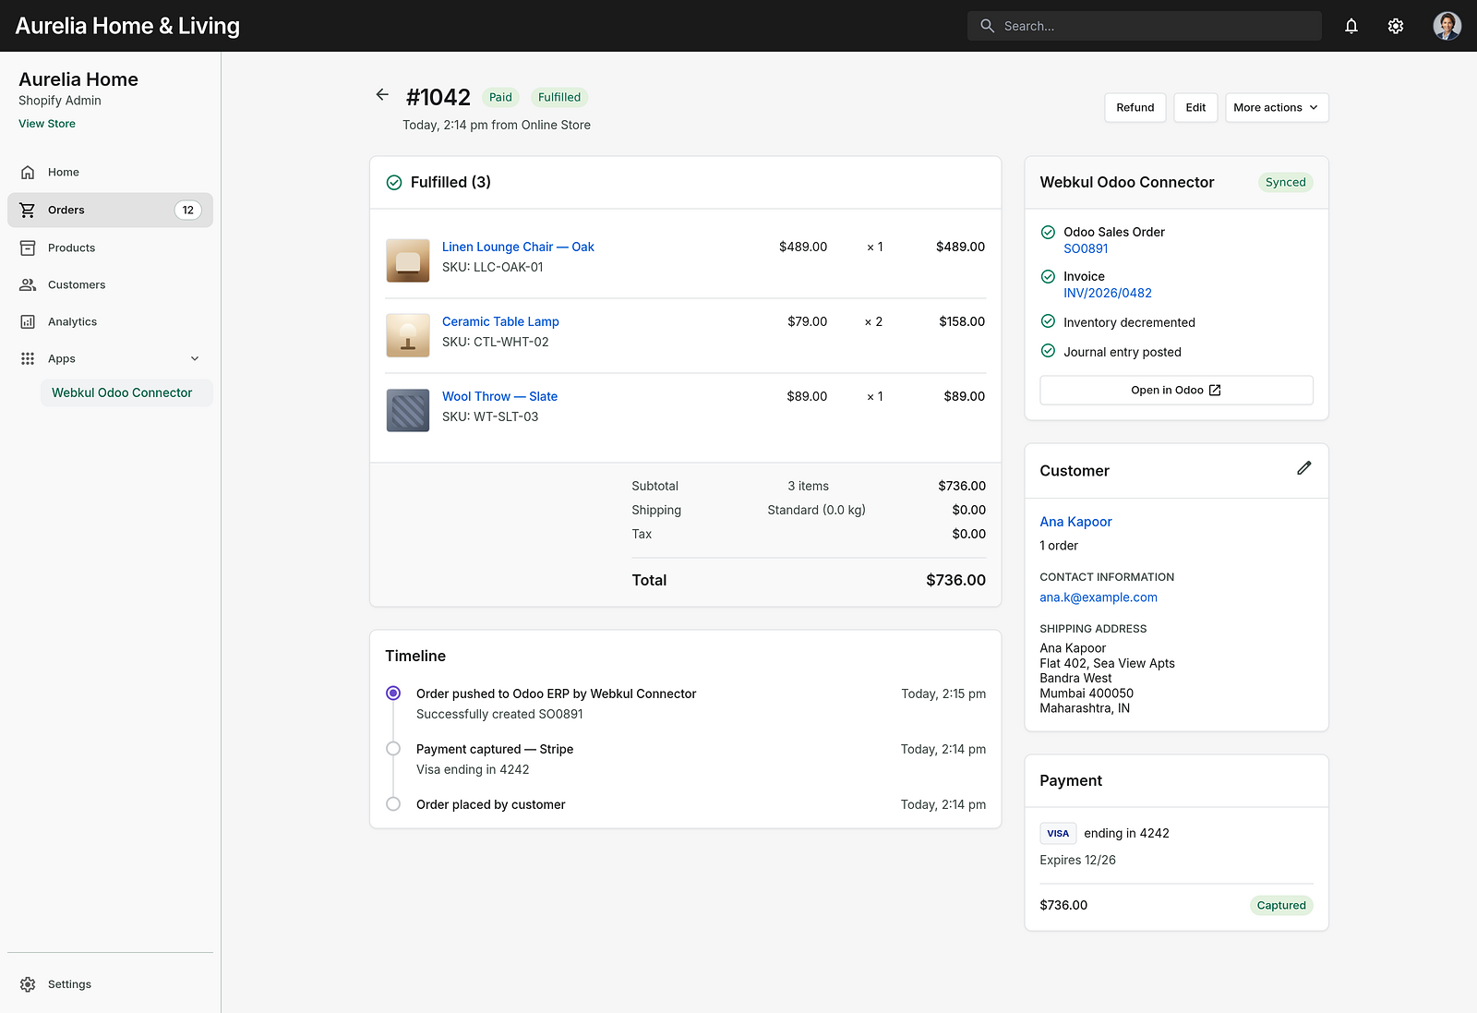Open sales order SO0891 link
Screen dimensions: 1477x1013
click(1086, 248)
